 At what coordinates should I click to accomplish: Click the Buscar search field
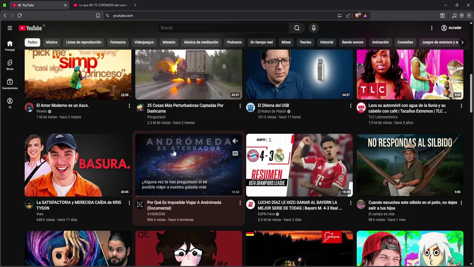pyautogui.click(x=223, y=28)
